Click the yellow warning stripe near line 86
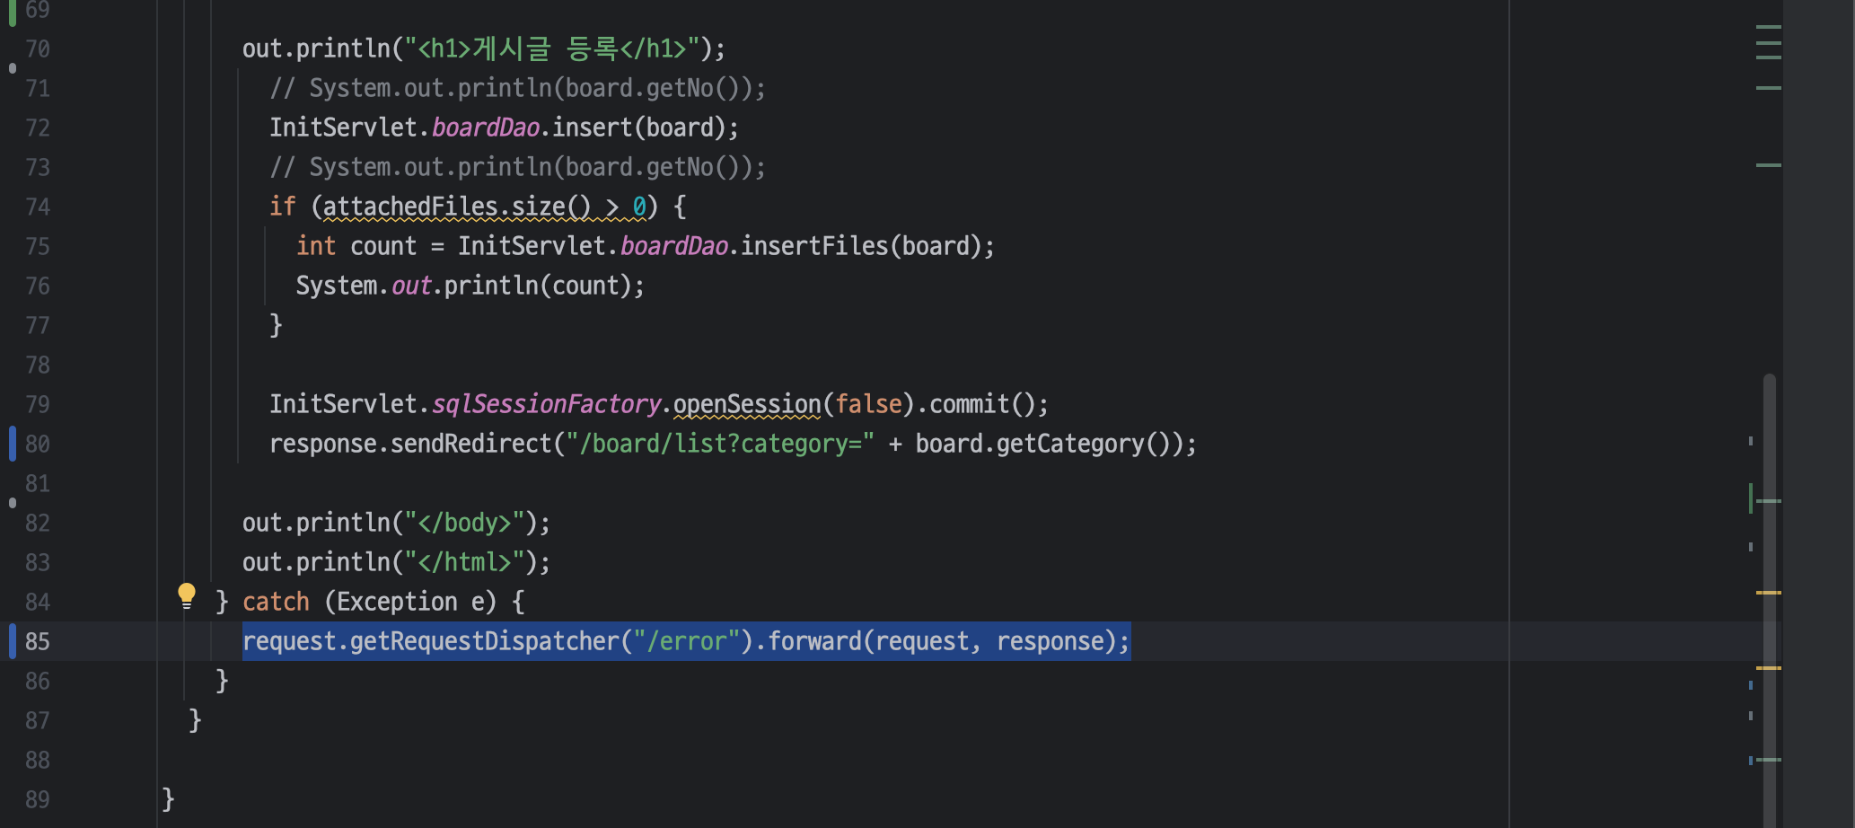Viewport: 1855px width, 828px height. [x=1769, y=668]
